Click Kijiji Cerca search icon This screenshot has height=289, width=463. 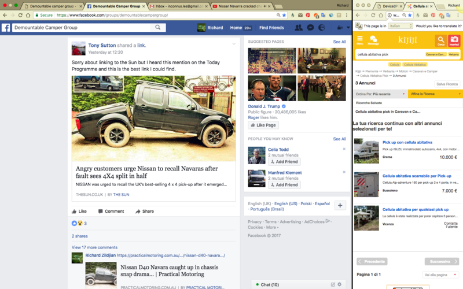pyautogui.click(x=441, y=40)
